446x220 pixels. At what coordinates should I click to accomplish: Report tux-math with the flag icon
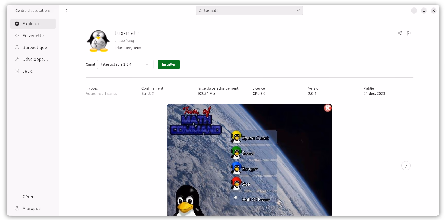coord(409,33)
